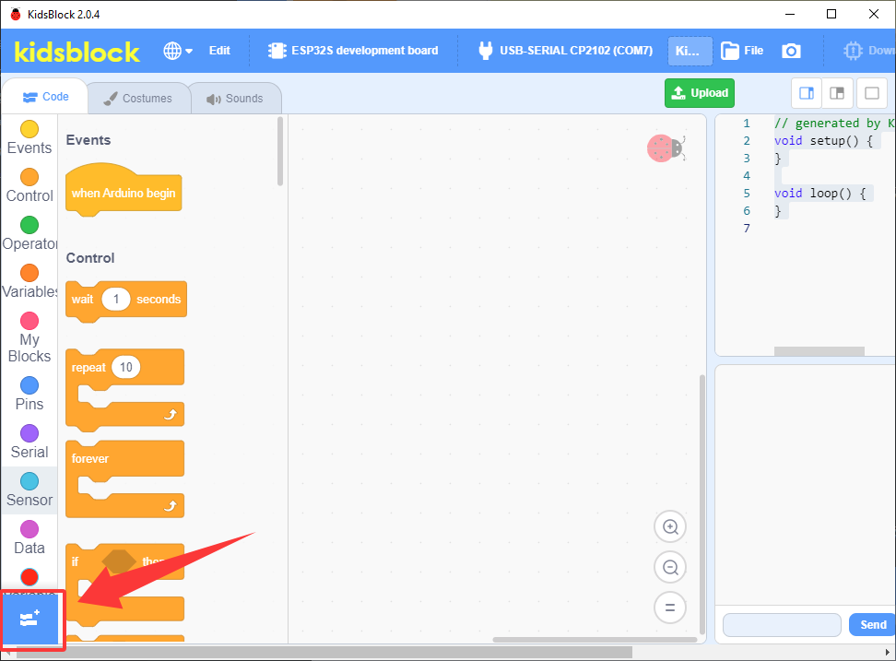Click the Send button
The image size is (896, 661).
873,625
